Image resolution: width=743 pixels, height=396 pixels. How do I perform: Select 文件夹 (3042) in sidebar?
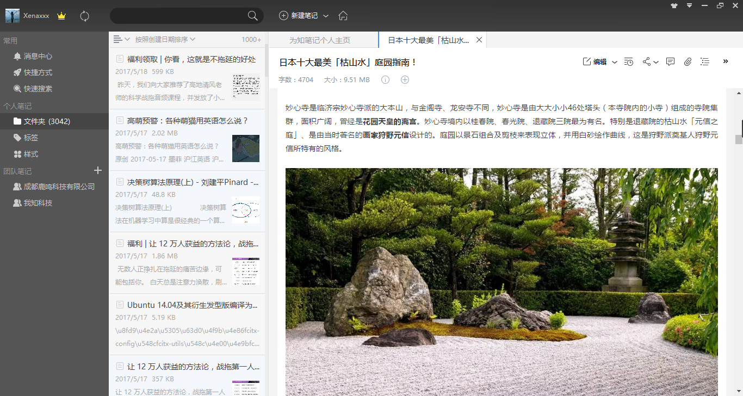click(54, 121)
